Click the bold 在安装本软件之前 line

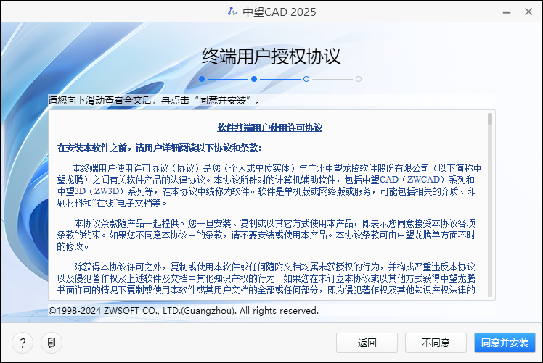(x=160, y=149)
